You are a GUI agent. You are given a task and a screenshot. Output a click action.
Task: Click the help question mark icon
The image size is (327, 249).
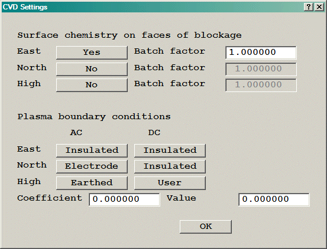[x=309, y=7]
